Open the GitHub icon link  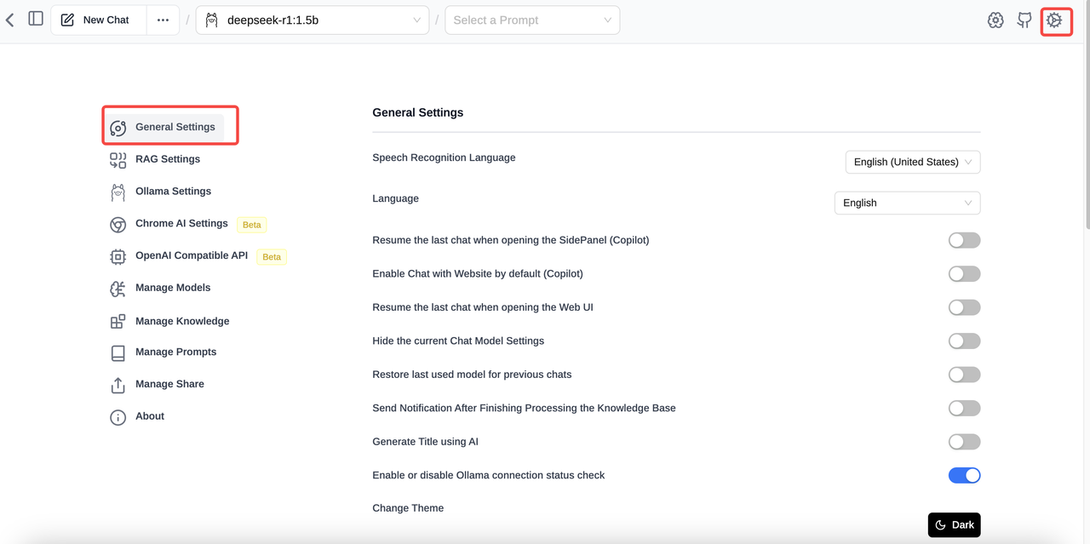tap(1024, 20)
